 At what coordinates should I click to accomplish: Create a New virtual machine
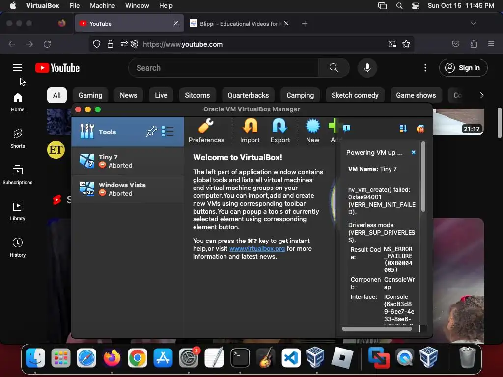(312, 131)
